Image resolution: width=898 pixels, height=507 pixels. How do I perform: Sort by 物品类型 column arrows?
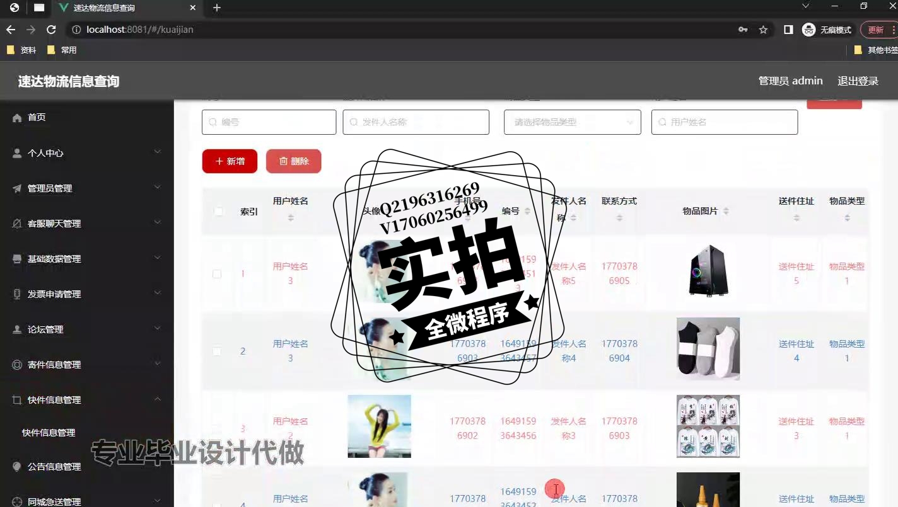click(847, 218)
